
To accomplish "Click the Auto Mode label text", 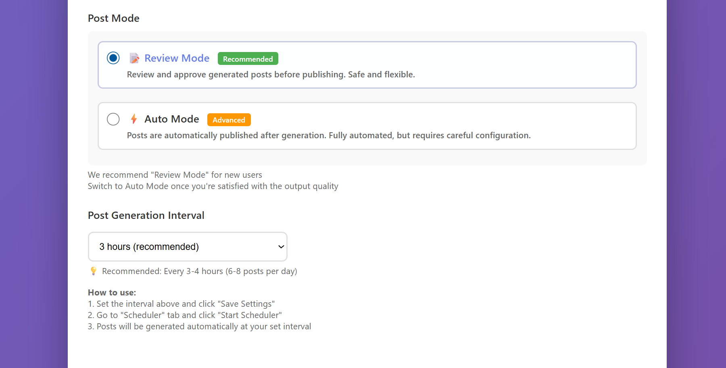I will point(172,119).
